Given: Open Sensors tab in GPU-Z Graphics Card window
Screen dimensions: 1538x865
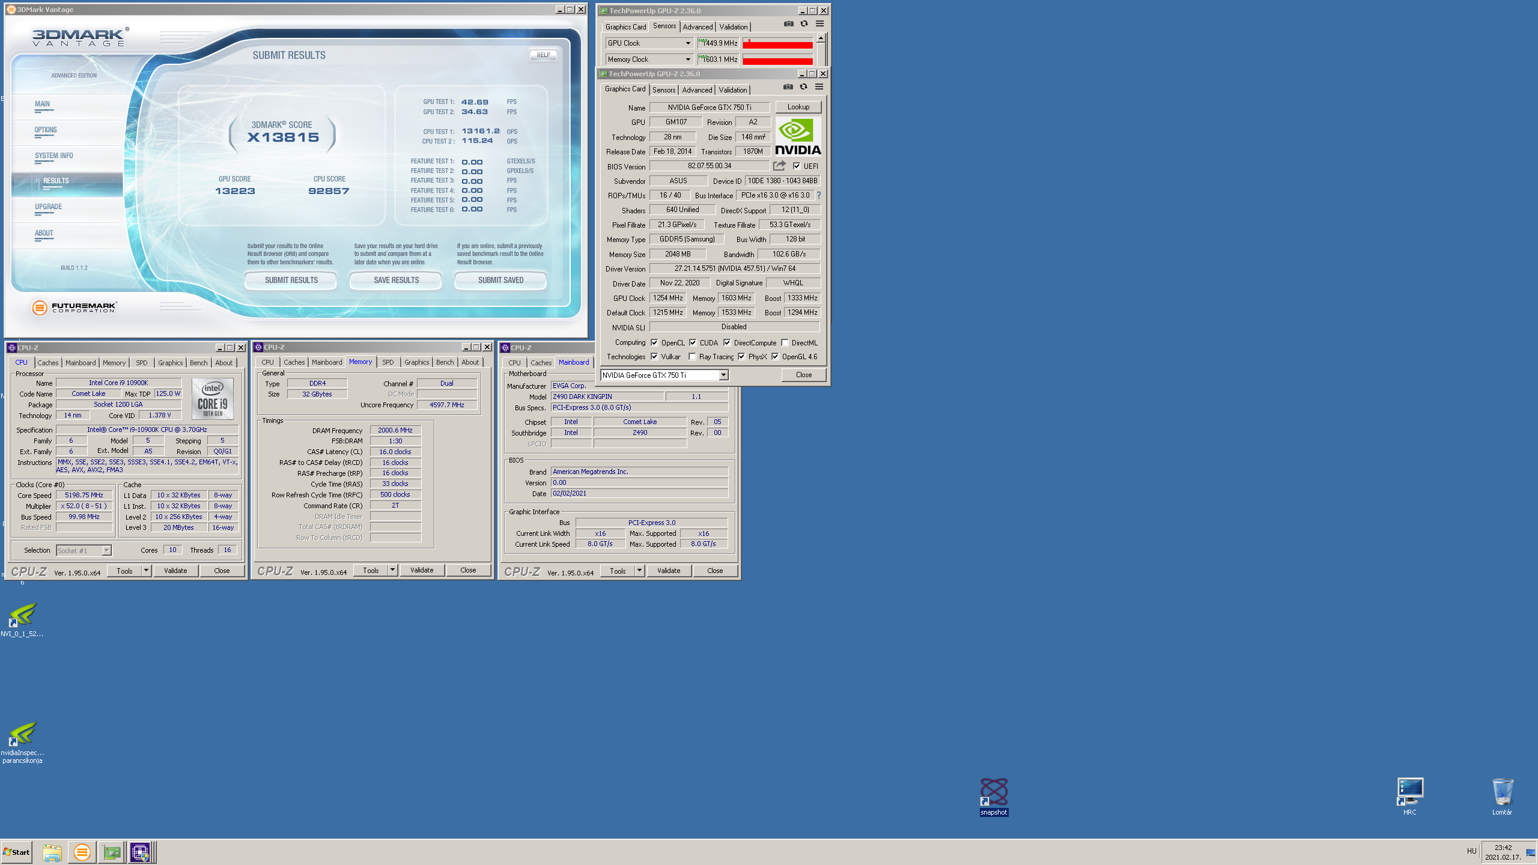Looking at the screenshot, I should pyautogui.click(x=664, y=90).
